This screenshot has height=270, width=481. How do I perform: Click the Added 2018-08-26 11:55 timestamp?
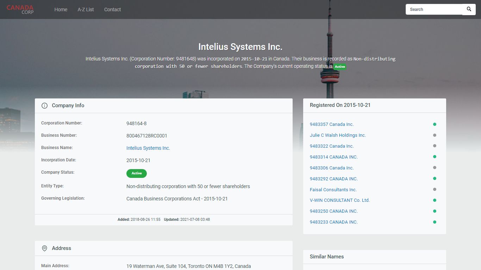[139, 219]
